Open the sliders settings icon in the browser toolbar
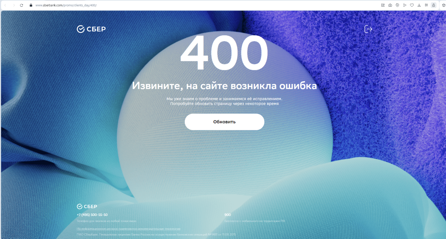Screen dimensions: 446x239 (426, 5)
